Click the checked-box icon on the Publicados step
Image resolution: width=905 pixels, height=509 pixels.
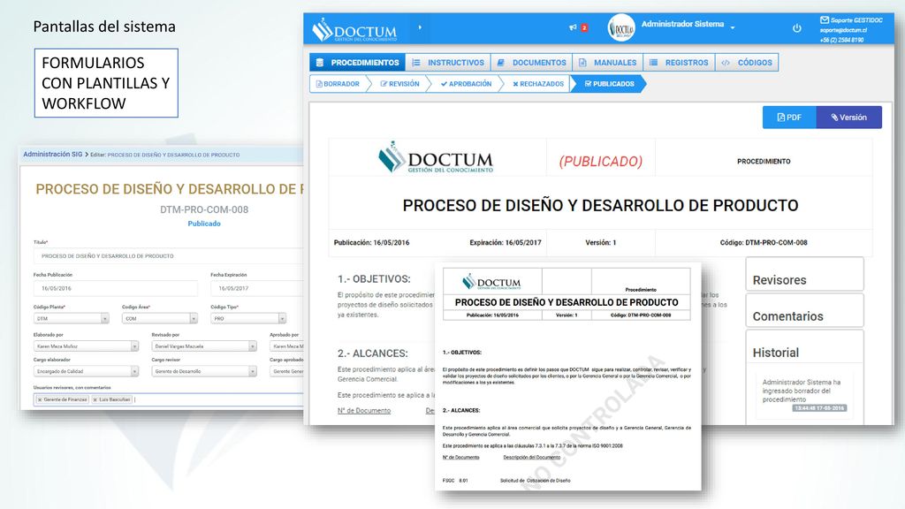(x=588, y=84)
